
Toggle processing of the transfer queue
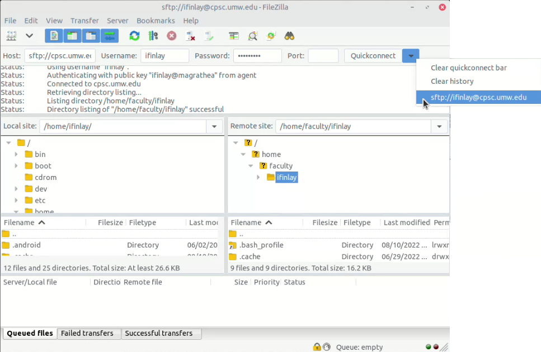click(153, 36)
